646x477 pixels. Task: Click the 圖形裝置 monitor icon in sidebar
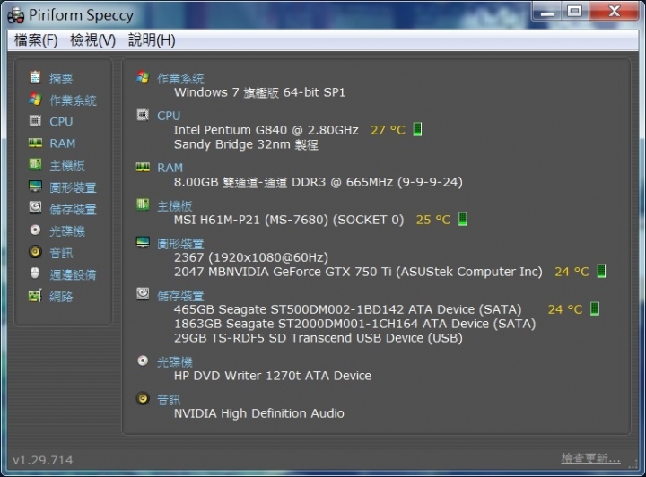coord(35,186)
